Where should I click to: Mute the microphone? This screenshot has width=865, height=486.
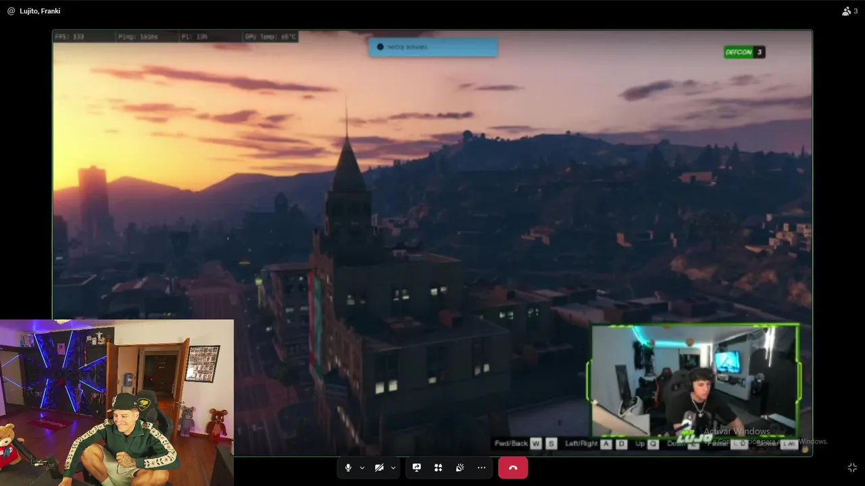click(348, 468)
